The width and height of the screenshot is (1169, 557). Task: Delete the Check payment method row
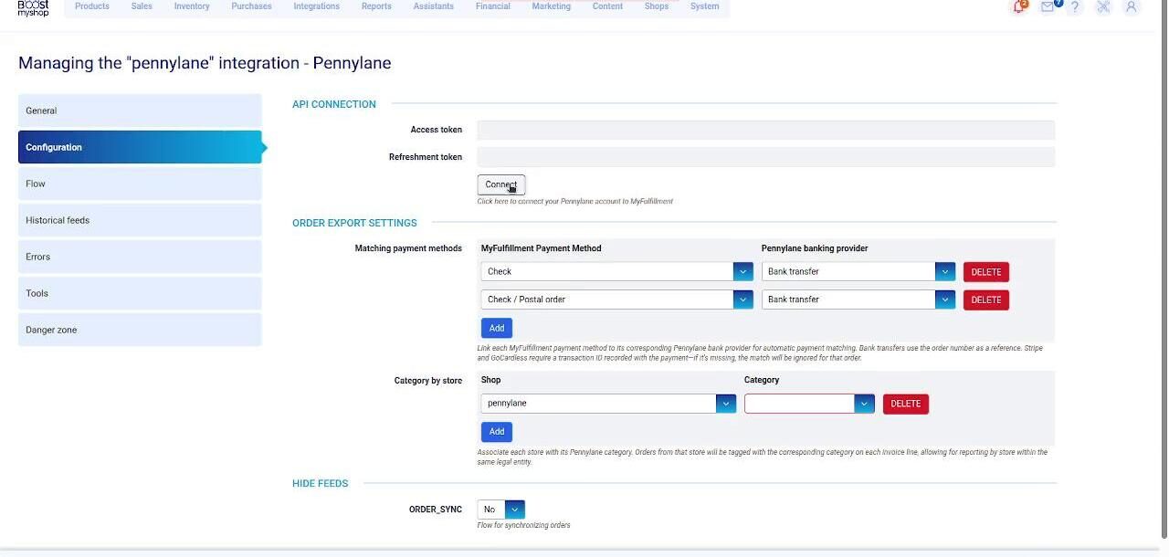[x=986, y=272]
